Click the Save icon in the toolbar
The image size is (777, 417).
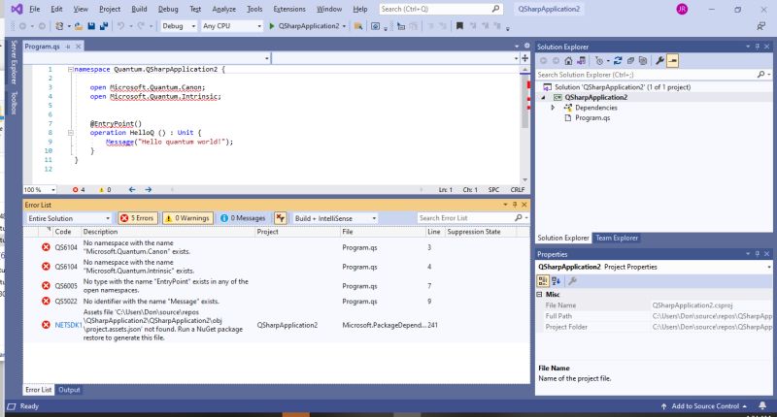[x=91, y=26]
